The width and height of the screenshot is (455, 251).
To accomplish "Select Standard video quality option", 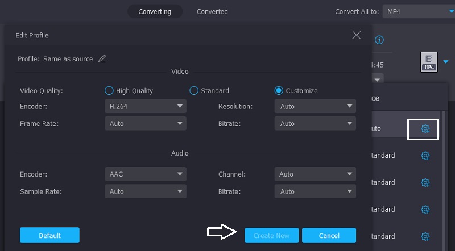I will pos(194,90).
